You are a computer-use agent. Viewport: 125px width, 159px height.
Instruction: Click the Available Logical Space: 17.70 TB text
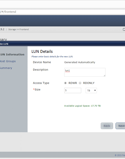point(82,106)
